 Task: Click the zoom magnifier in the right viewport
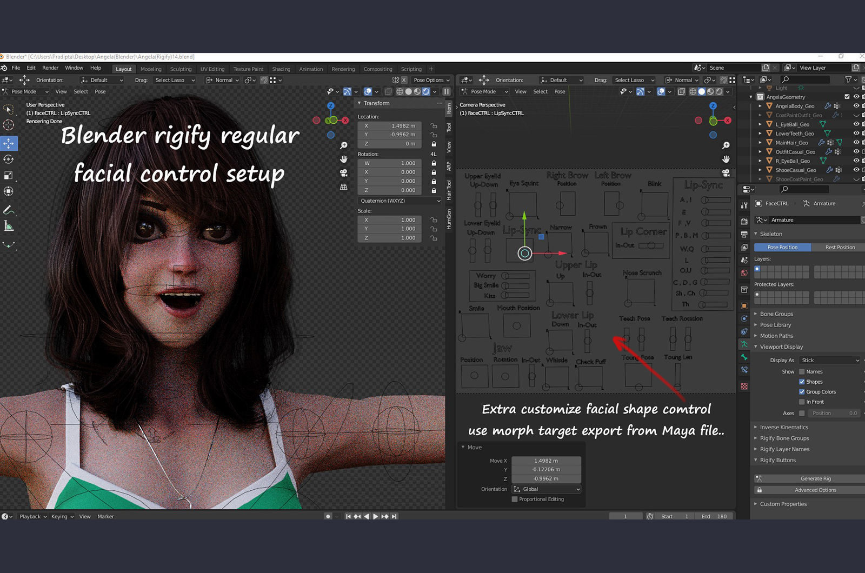(726, 145)
